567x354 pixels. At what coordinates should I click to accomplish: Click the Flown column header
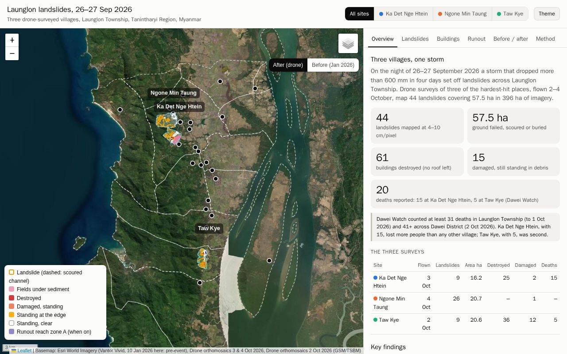coord(424,265)
